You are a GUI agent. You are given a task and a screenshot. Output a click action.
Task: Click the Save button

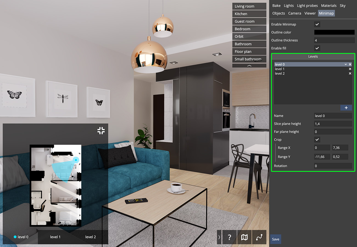276,239
